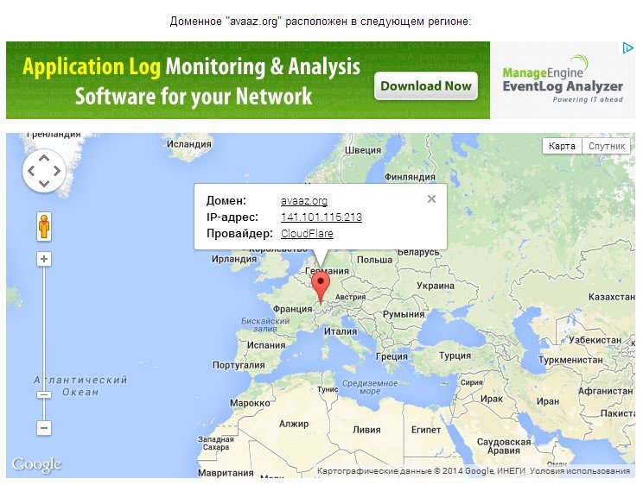Open the IP address 141.101.115.213 link
Viewport: 643px width, 485px height.
[x=321, y=217]
